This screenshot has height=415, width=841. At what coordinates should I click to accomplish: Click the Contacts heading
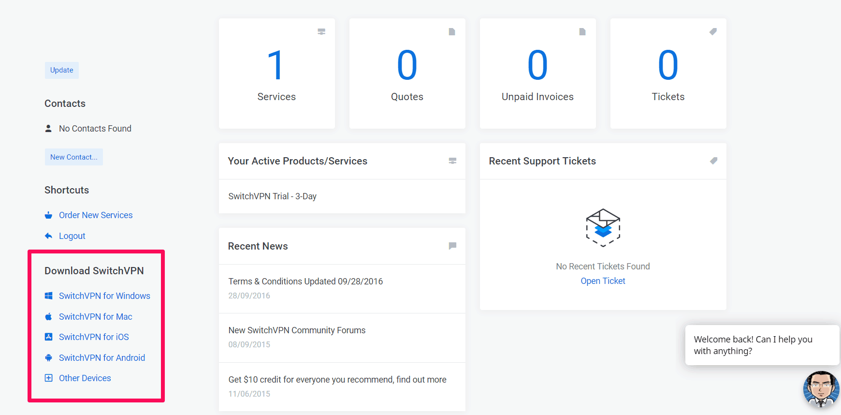point(65,103)
